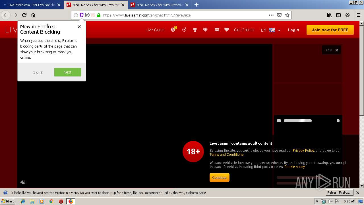Open new tab with plus button
Screen dimensions: 364x205
[x=197, y=5]
